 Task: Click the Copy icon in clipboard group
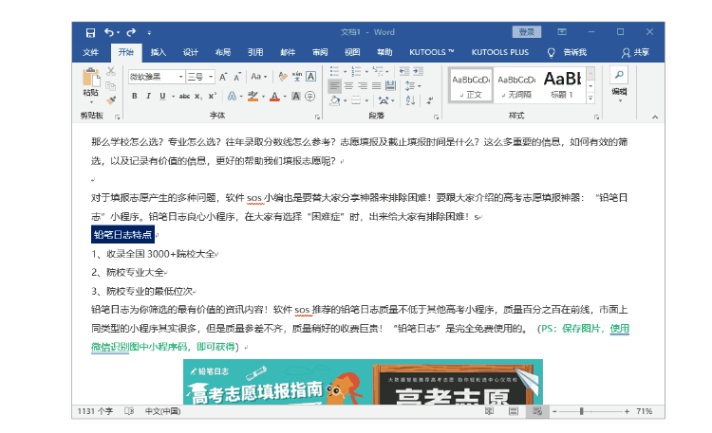pyautogui.click(x=111, y=85)
